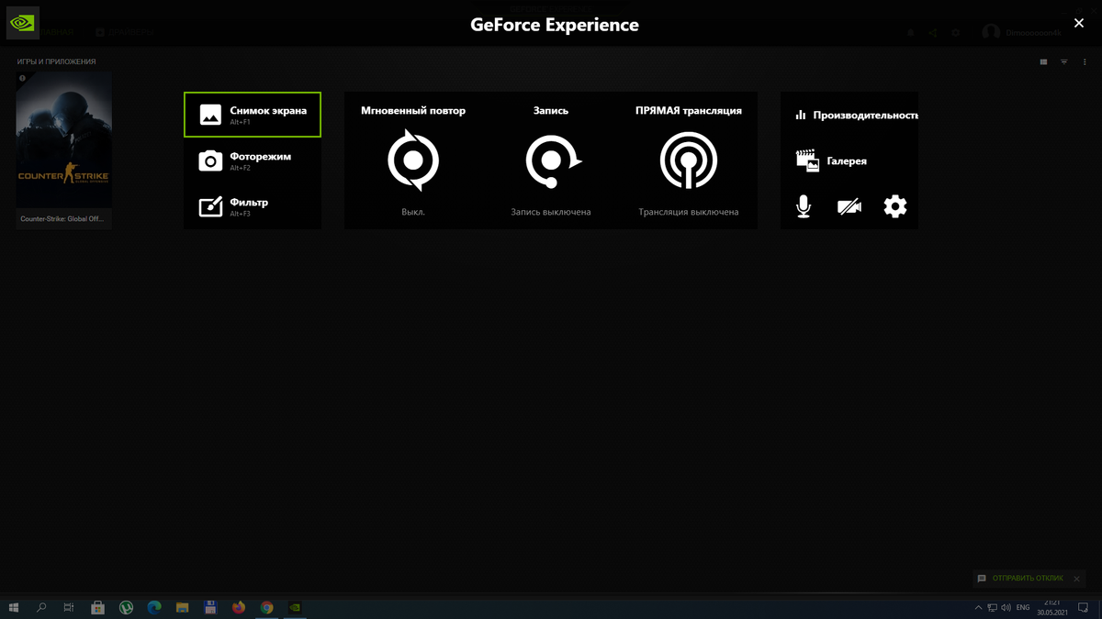Dismiss the ОТПРАВИТЬ ОТКЛИК feedback banner

pyautogui.click(x=1077, y=579)
